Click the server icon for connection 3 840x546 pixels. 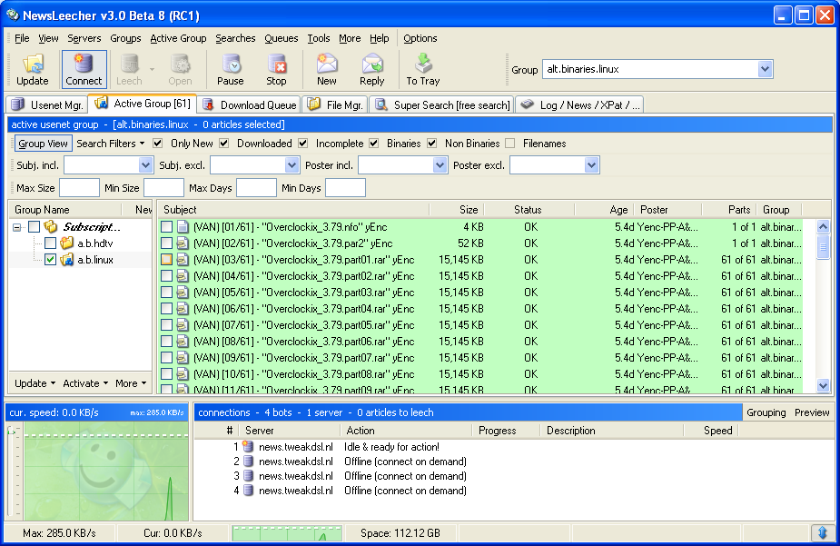coord(248,476)
